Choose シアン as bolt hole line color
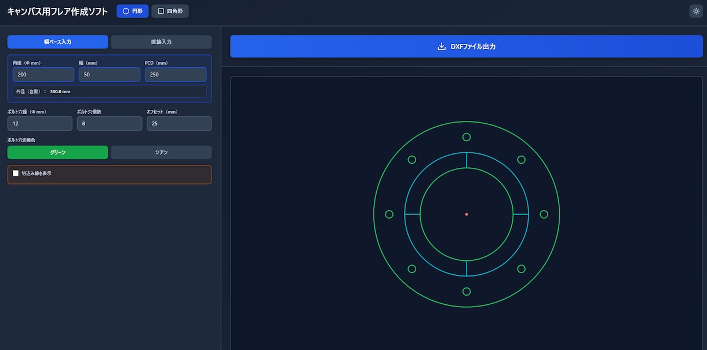Image resolution: width=707 pixels, height=350 pixels. 161,152
